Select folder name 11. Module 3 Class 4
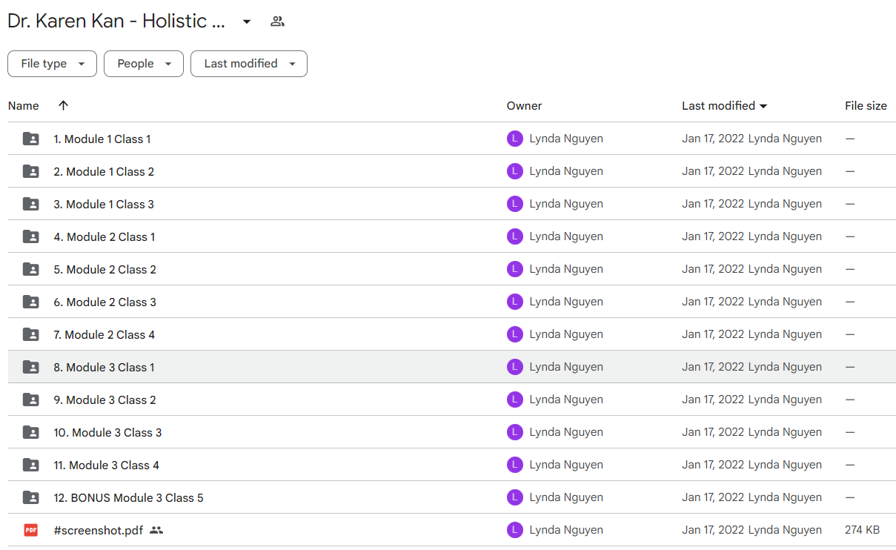 pyautogui.click(x=107, y=465)
